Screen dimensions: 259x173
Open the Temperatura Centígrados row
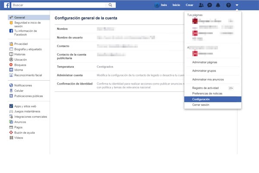[120, 67]
